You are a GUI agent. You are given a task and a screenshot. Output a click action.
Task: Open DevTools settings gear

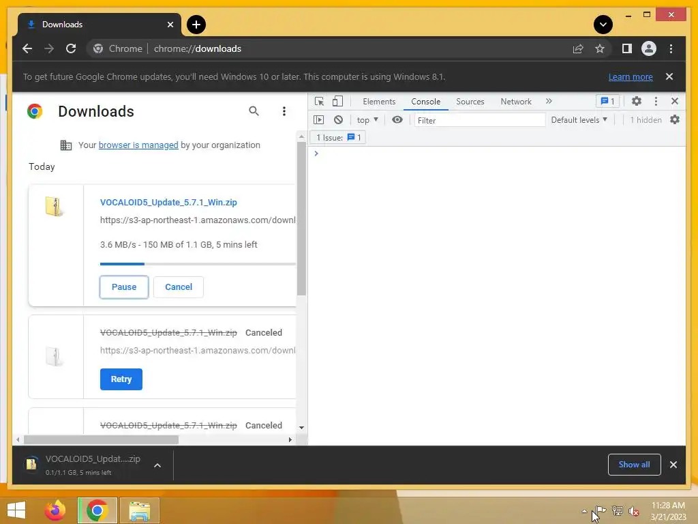(x=637, y=101)
